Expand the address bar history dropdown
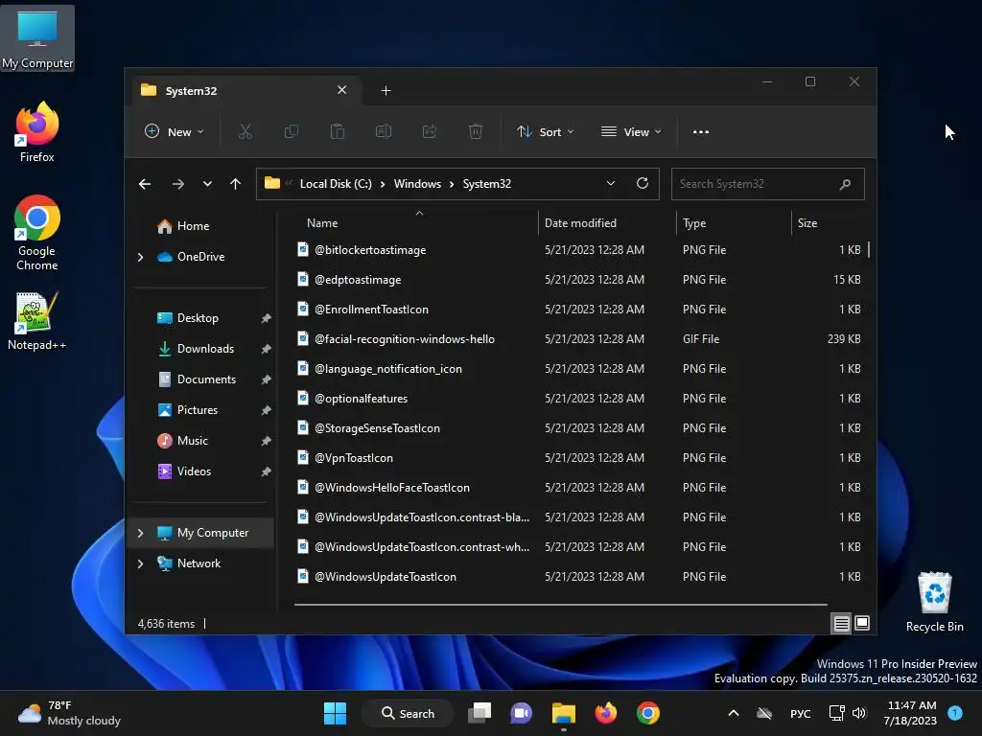The image size is (982, 736). point(611,183)
